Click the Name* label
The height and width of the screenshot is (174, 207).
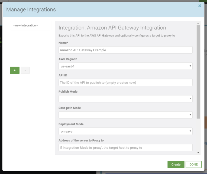[63, 43]
